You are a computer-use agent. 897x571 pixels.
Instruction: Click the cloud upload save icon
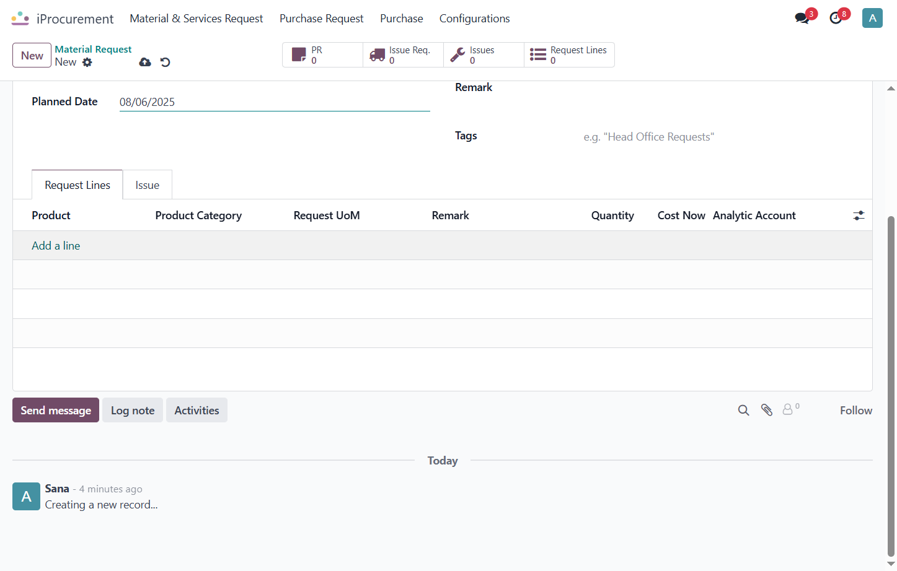(x=145, y=62)
